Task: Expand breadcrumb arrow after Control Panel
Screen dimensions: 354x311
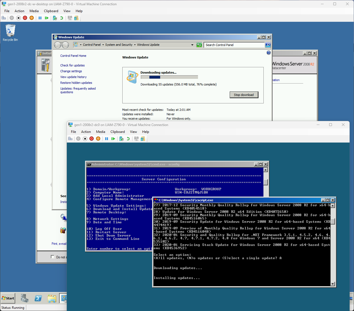Action: (103, 45)
